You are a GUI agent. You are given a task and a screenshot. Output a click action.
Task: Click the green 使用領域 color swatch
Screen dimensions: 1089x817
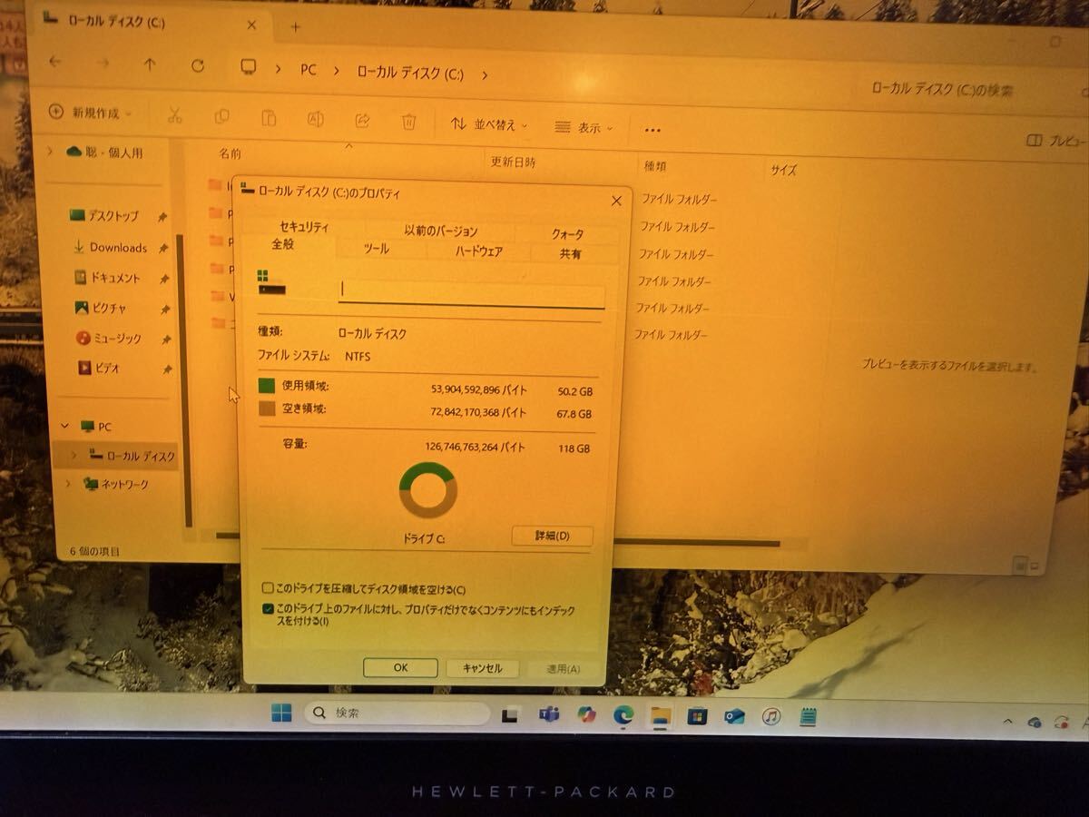coord(266,386)
